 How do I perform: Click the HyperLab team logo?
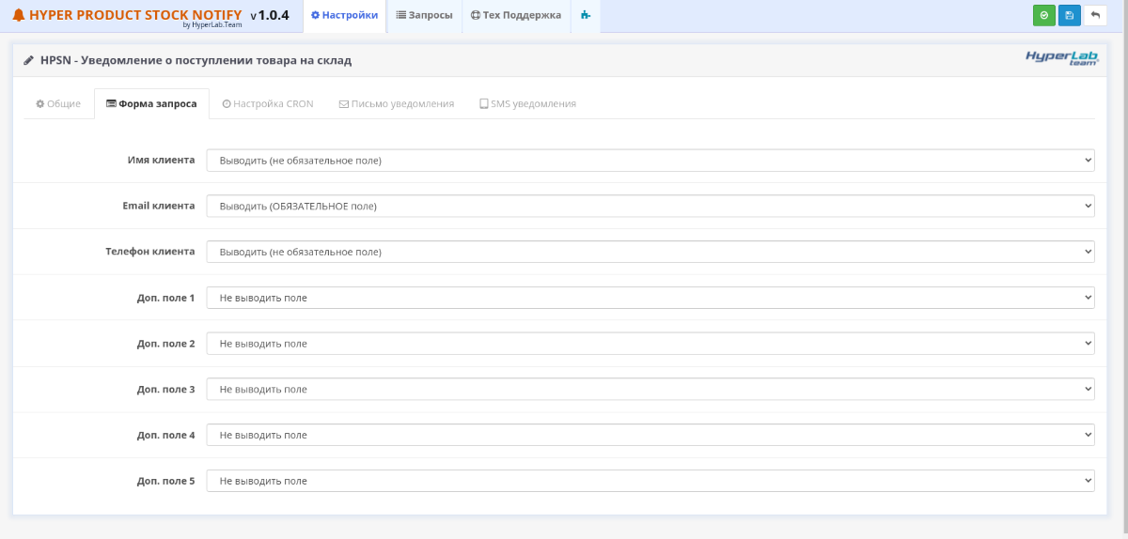click(1061, 58)
